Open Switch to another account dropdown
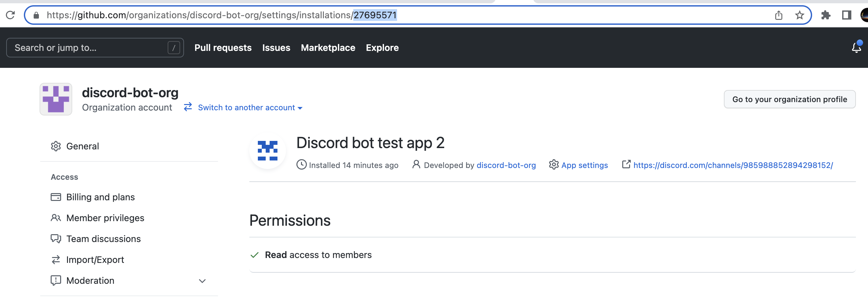 click(x=243, y=108)
